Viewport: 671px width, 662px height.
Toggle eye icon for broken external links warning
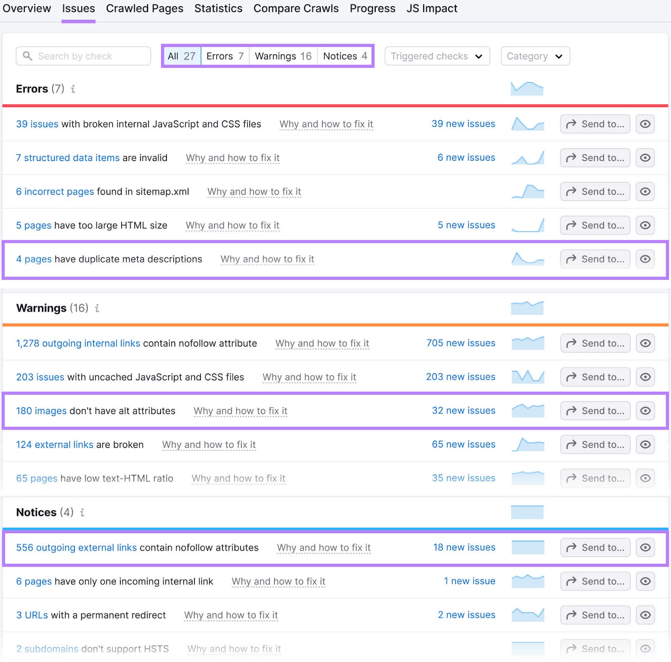645,444
